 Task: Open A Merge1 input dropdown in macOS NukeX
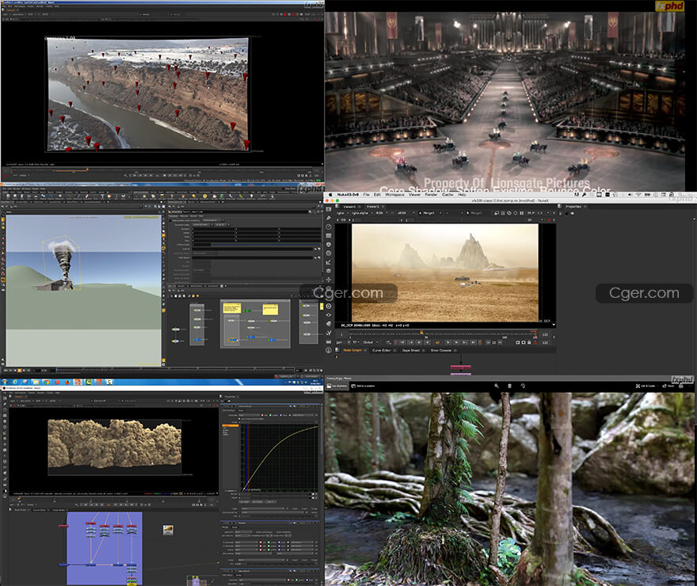(430, 213)
